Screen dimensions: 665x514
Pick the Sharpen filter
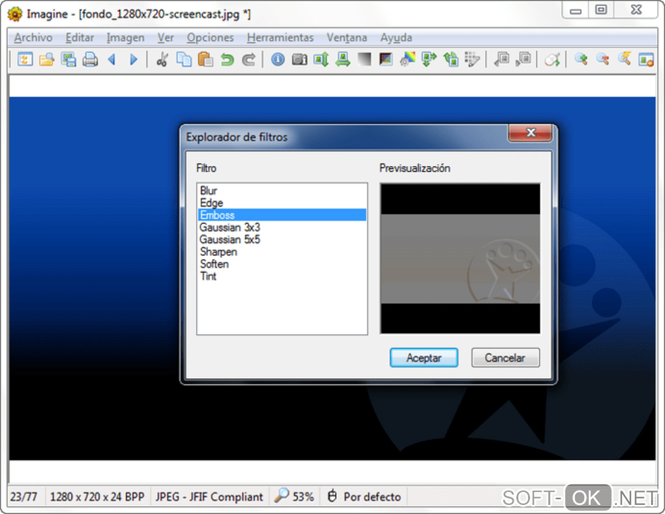[282, 251]
